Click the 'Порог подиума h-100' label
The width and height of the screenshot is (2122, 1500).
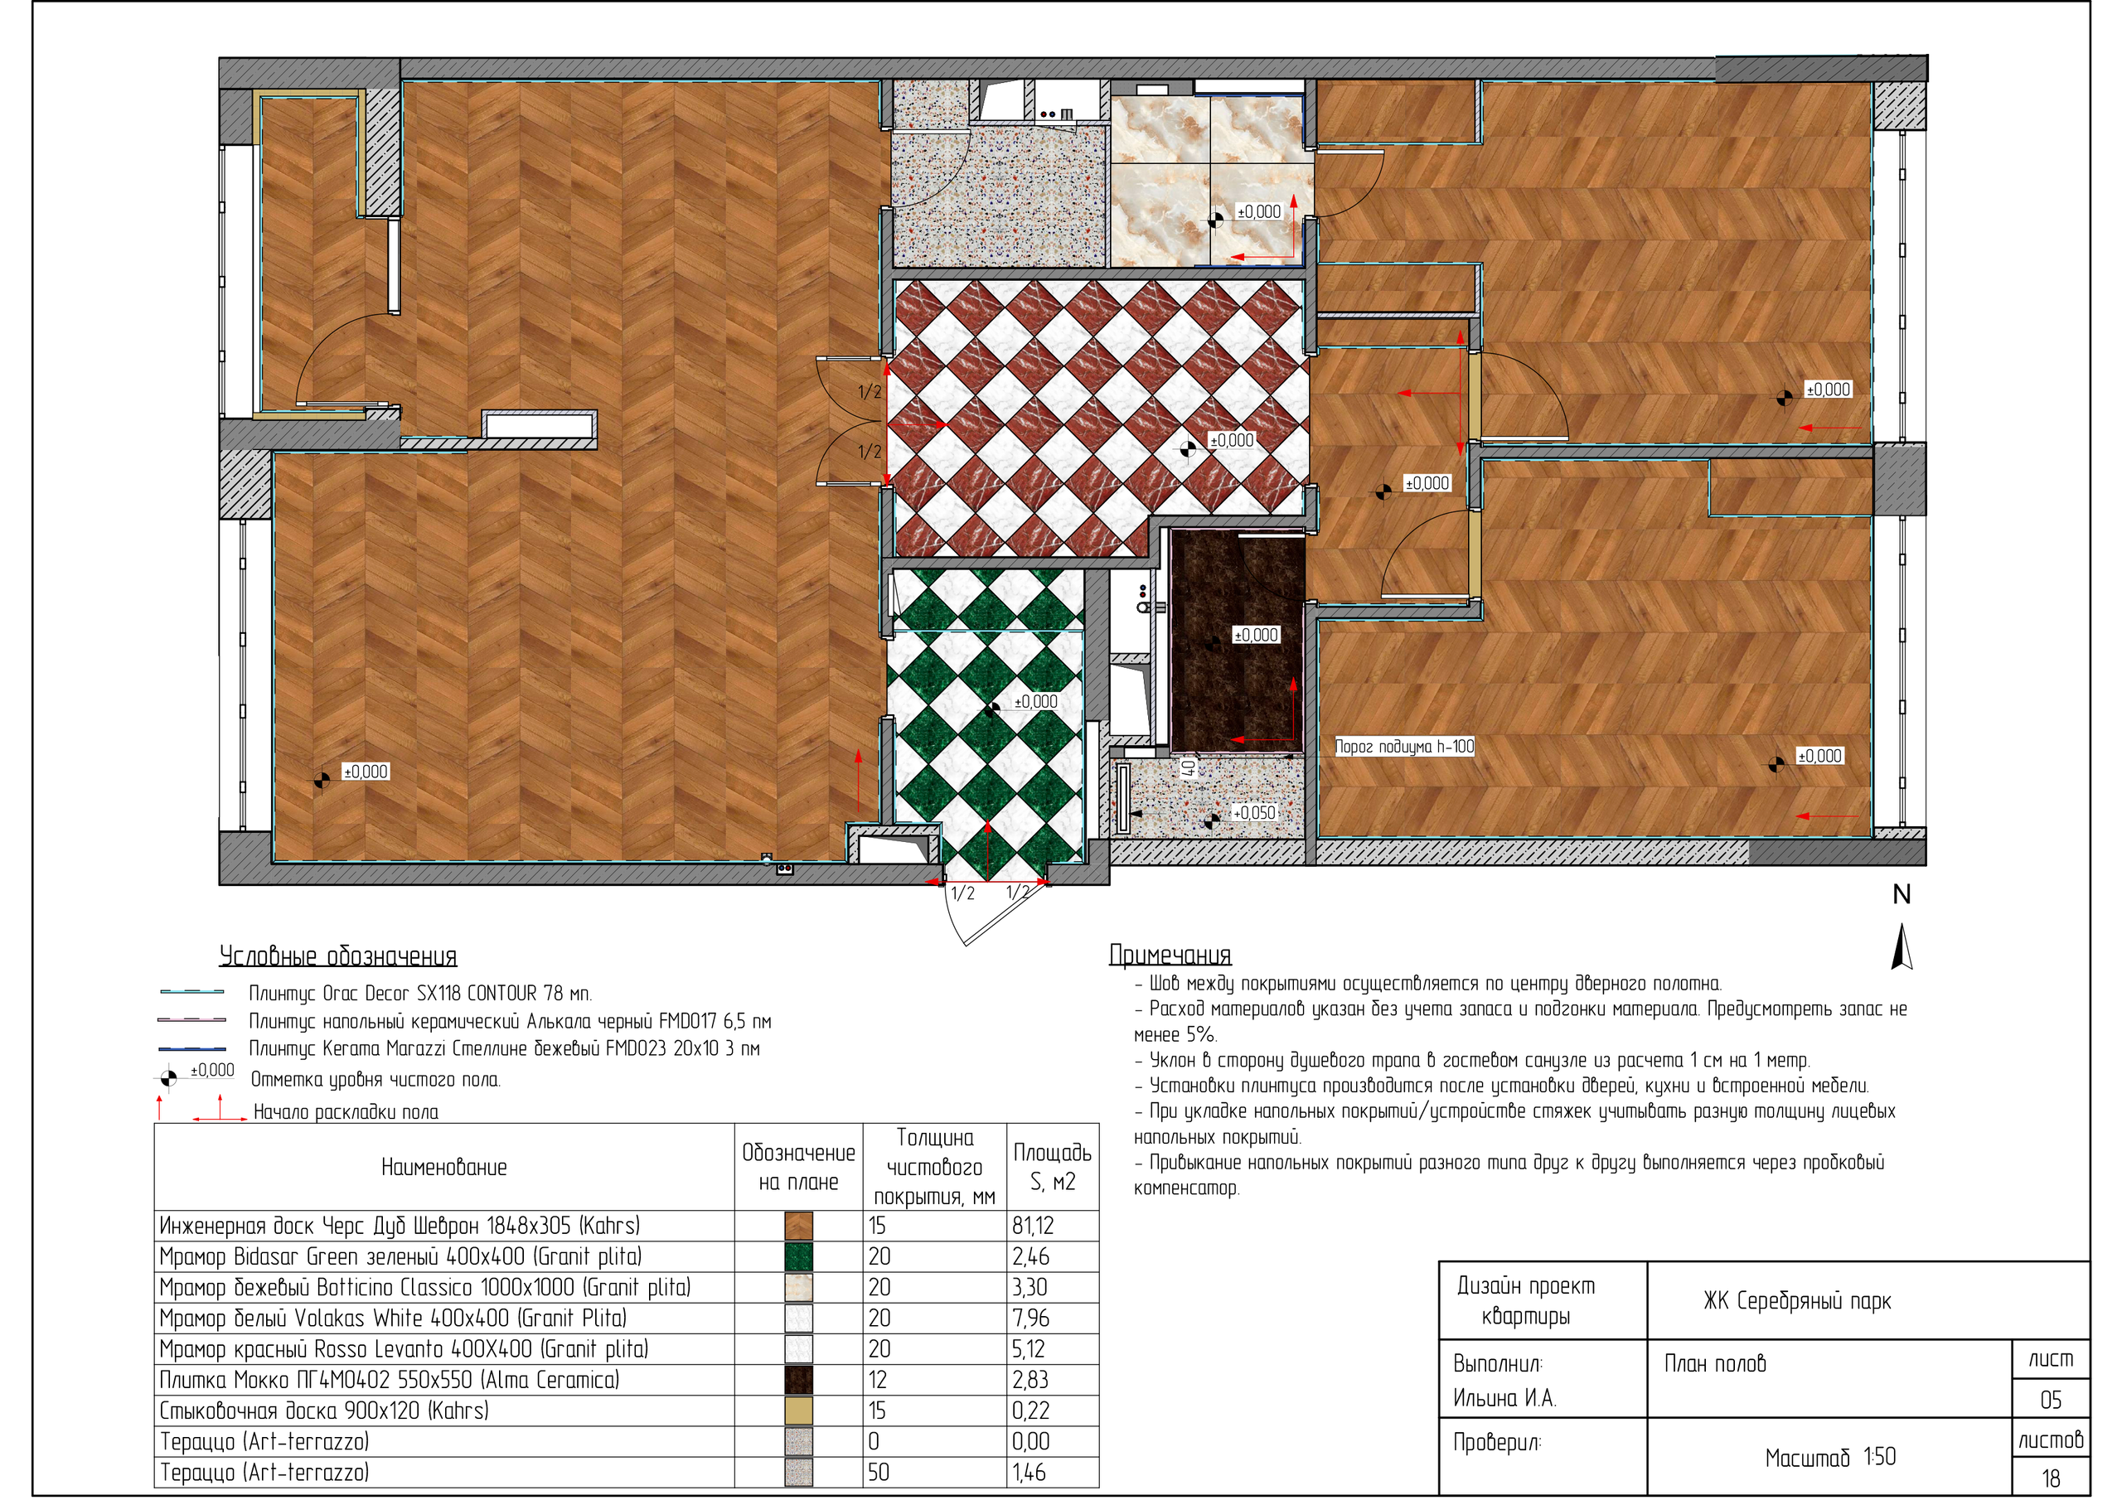pos(1404,747)
